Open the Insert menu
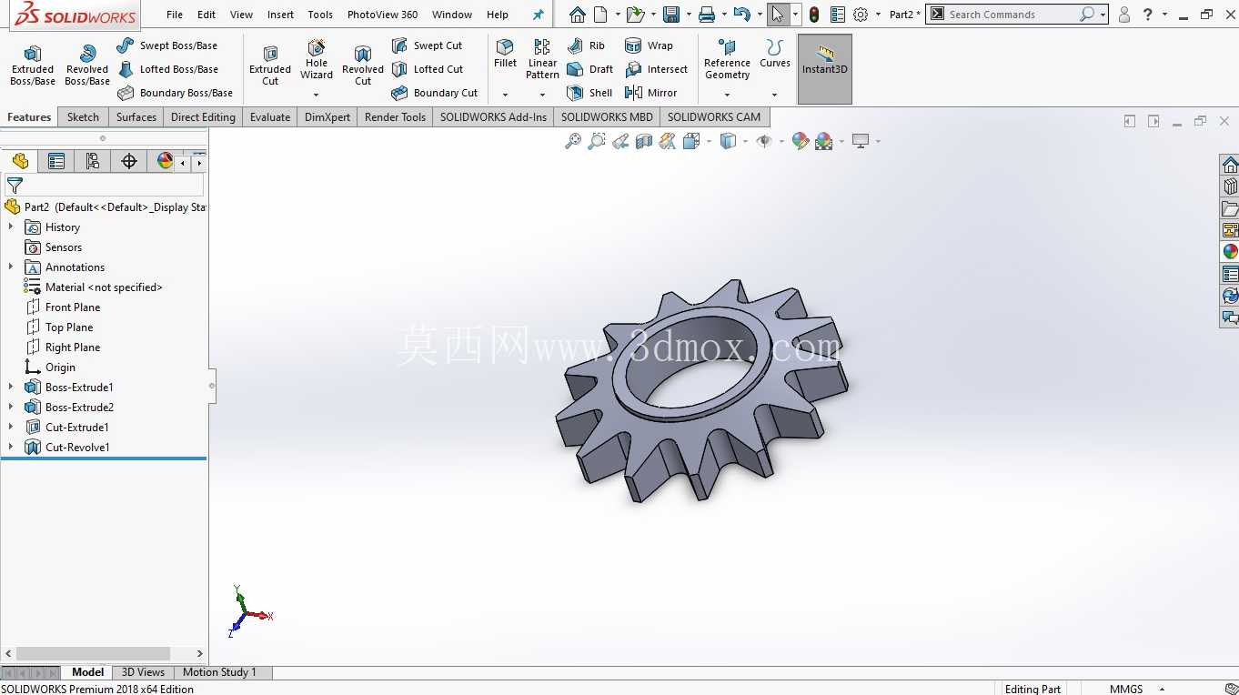The height and width of the screenshot is (695, 1239). (x=280, y=15)
